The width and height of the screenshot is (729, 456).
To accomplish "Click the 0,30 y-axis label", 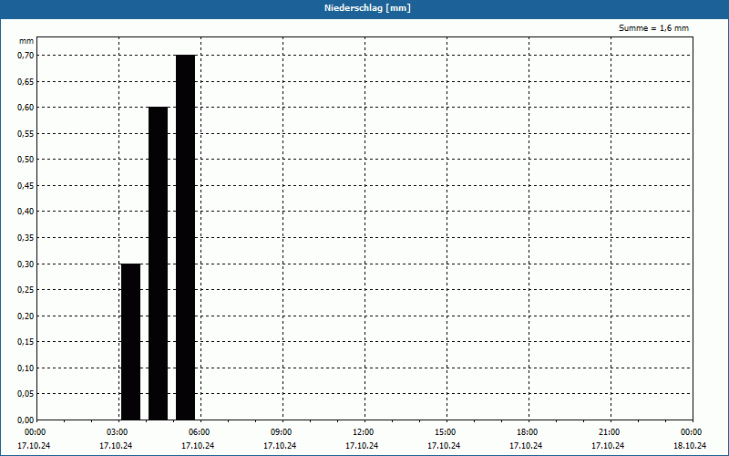I will tap(26, 264).
